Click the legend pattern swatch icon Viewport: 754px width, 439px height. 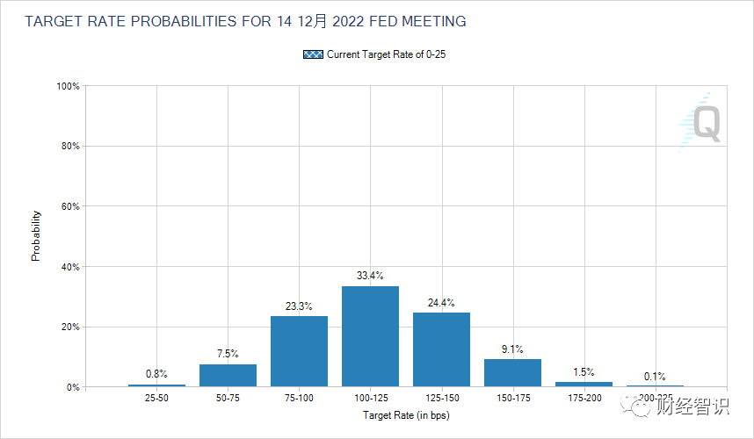tap(313, 54)
